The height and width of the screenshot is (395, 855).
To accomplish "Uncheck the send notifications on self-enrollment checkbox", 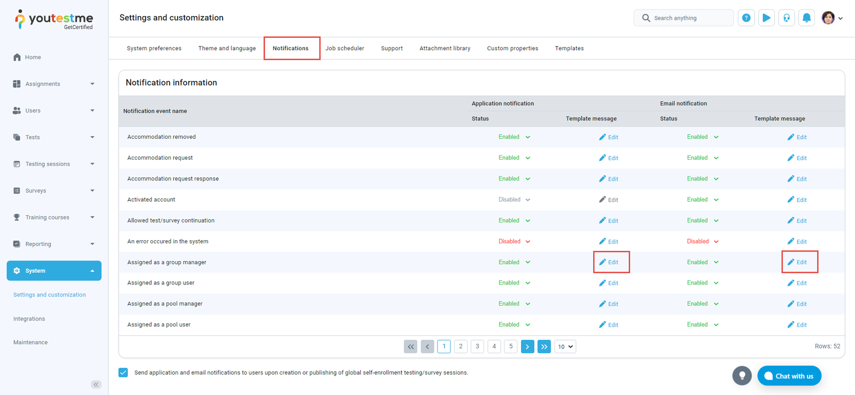I will 123,373.
